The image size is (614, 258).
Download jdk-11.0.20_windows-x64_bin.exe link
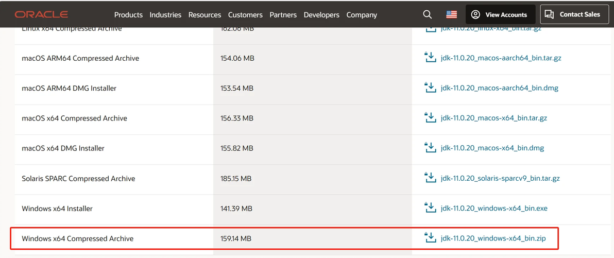(x=494, y=209)
